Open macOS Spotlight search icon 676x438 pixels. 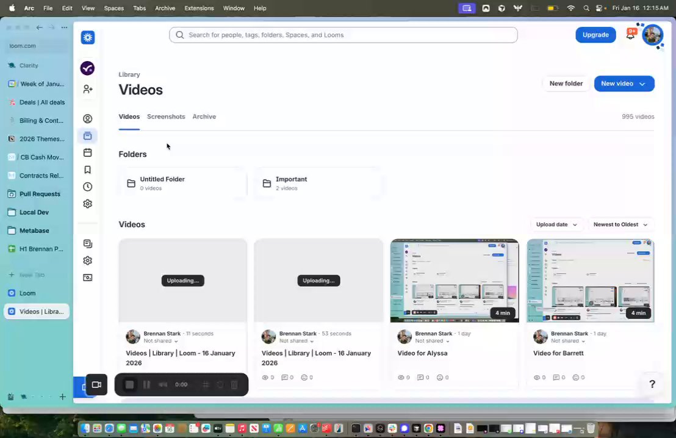click(x=586, y=8)
